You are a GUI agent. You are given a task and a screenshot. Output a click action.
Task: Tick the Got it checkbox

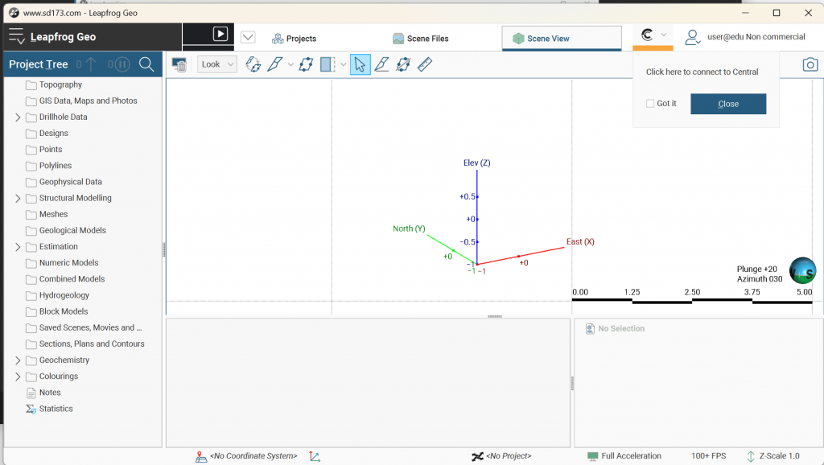tap(650, 104)
